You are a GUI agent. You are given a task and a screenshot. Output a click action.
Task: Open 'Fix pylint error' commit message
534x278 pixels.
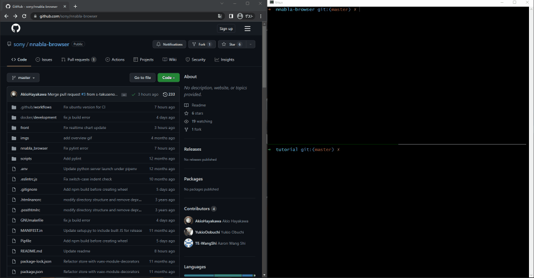[76, 148]
